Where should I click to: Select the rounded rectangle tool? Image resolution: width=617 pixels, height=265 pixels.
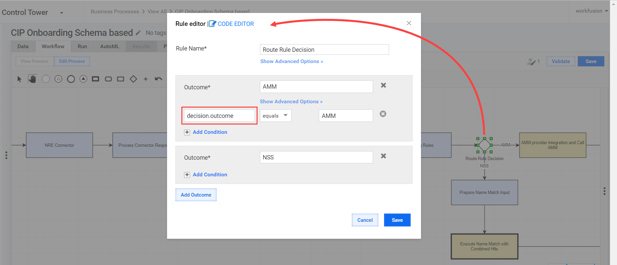[108, 79]
